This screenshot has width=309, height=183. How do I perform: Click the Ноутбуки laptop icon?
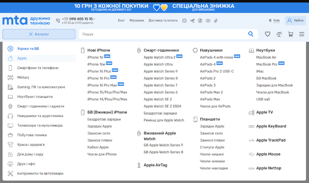[251, 51]
